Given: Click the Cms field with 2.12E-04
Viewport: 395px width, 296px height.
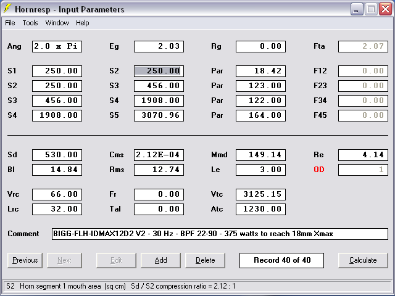Looking at the screenshot, I should pyautogui.click(x=159, y=155).
